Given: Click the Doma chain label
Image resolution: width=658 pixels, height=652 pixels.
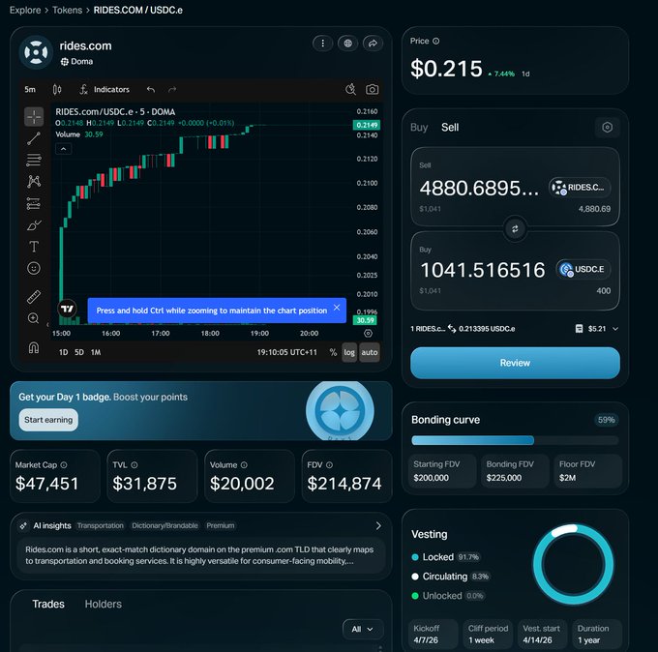Looking at the screenshot, I should pyautogui.click(x=76, y=61).
